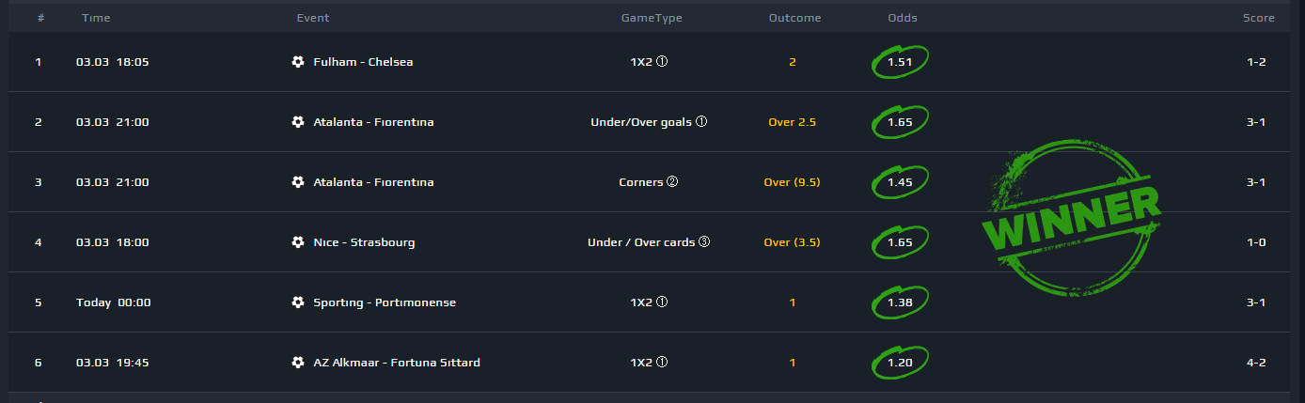The image size is (1305, 403).
Task: Click the football icon beside Sporting - Portimonense
Action: [298, 302]
